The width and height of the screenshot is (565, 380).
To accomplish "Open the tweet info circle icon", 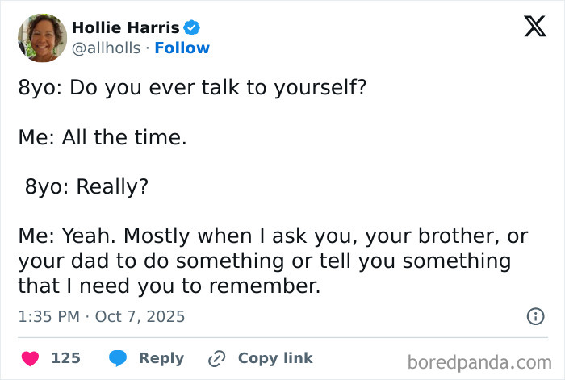I will 535,316.
